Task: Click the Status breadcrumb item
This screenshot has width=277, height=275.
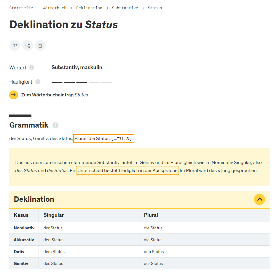Action: [x=155, y=8]
